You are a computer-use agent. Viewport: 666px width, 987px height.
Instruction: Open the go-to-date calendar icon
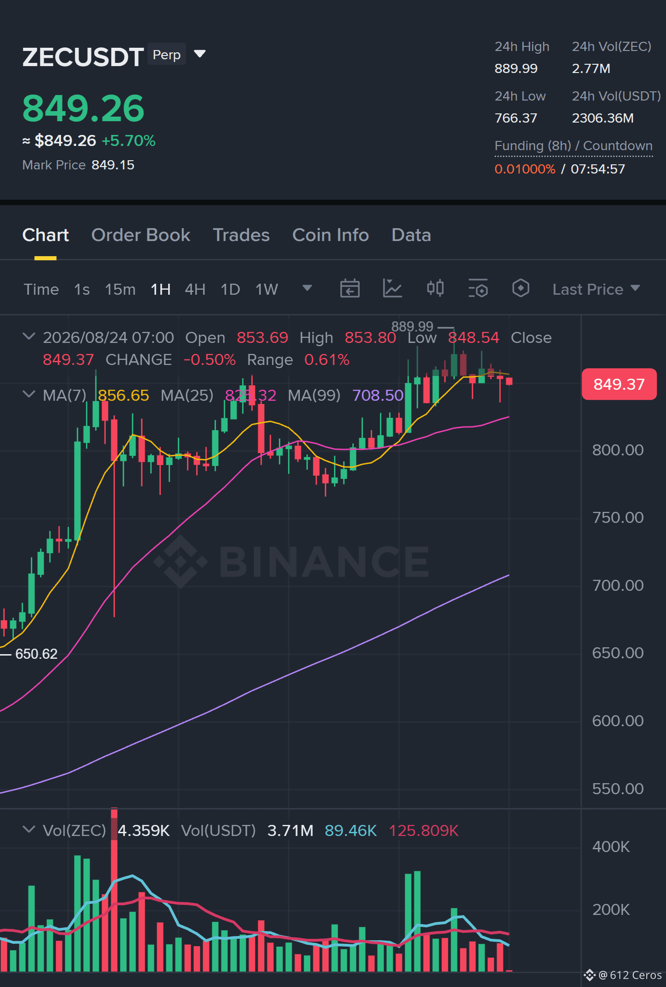(x=350, y=289)
